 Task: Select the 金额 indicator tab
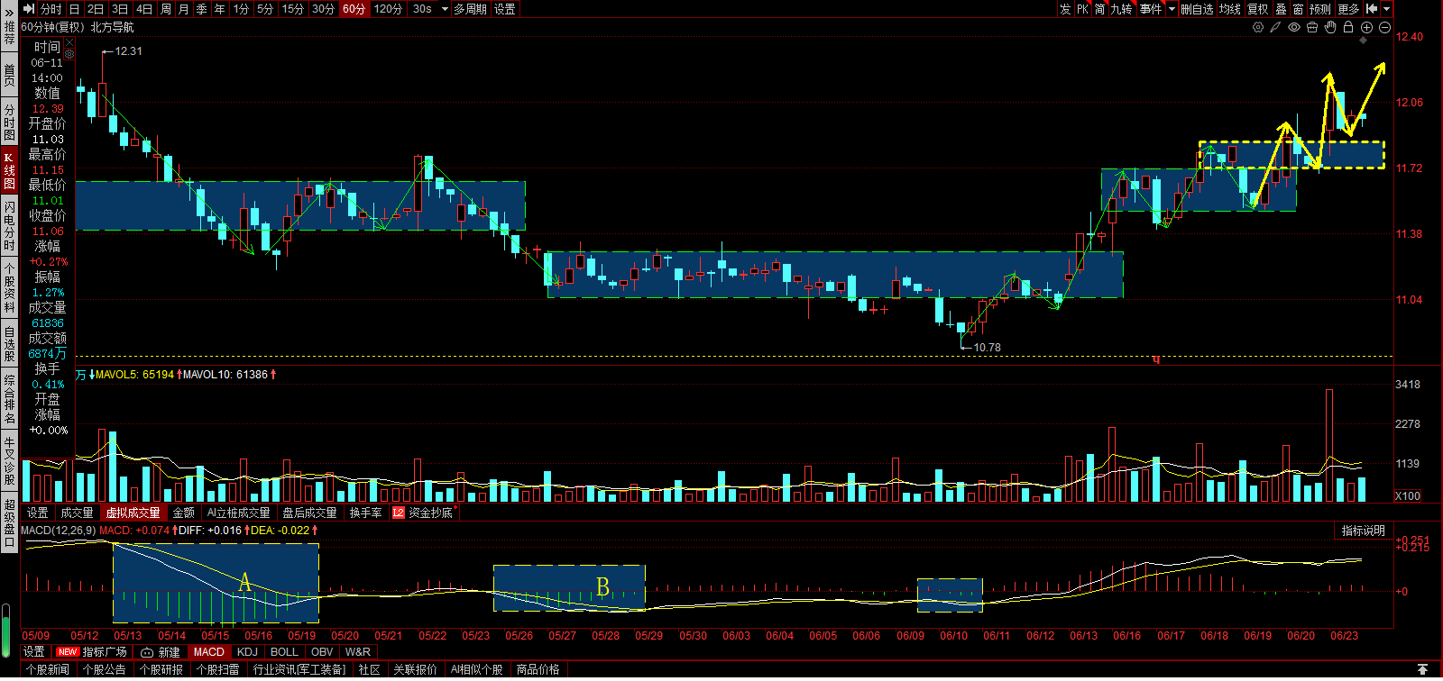(x=183, y=513)
